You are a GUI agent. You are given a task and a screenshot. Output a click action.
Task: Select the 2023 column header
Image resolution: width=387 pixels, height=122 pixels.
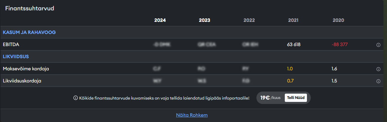(204, 20)
